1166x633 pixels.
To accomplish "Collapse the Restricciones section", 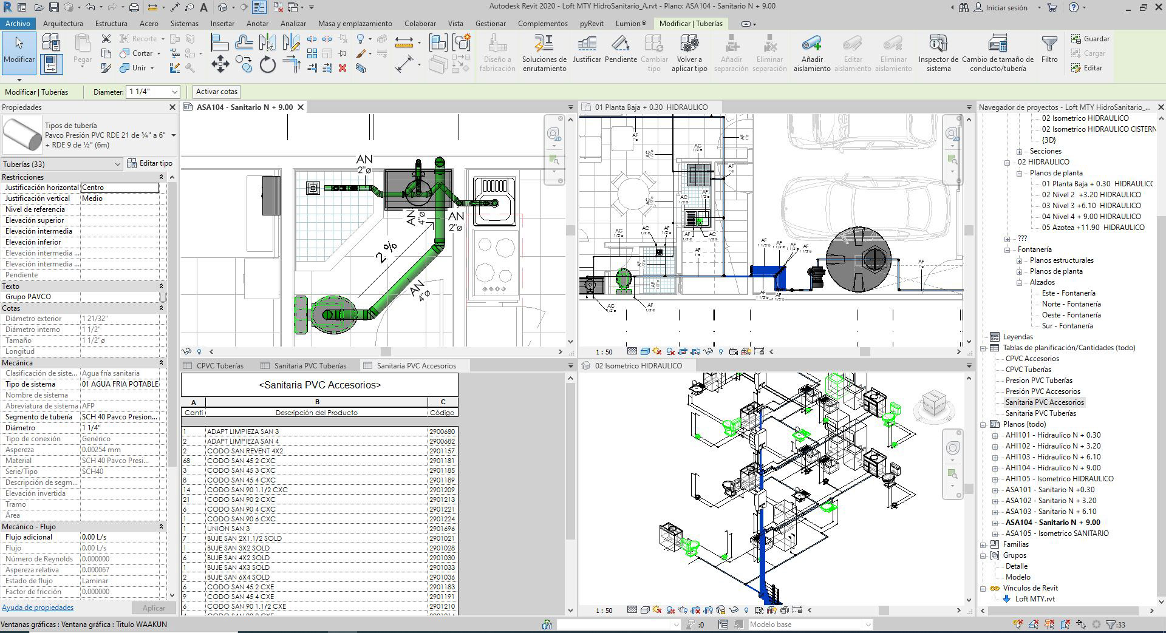I will 161,177.
